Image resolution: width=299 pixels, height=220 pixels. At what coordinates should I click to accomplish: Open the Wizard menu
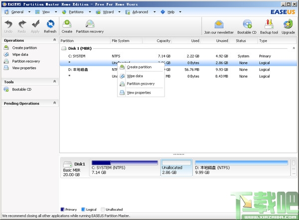108,11
